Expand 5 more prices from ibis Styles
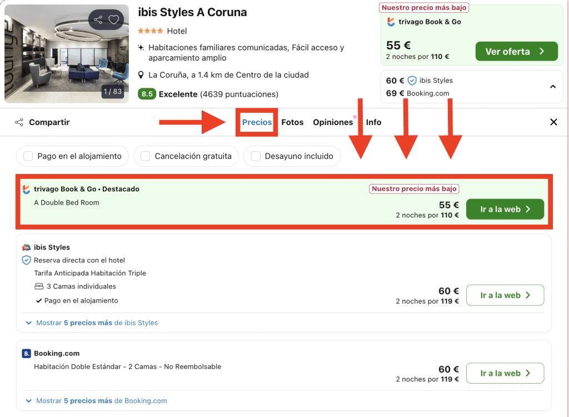The height and width of the screenshot is (417, 569). click(x=92, y=322)
